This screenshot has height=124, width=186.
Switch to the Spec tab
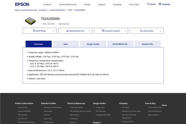click(66, 44)
